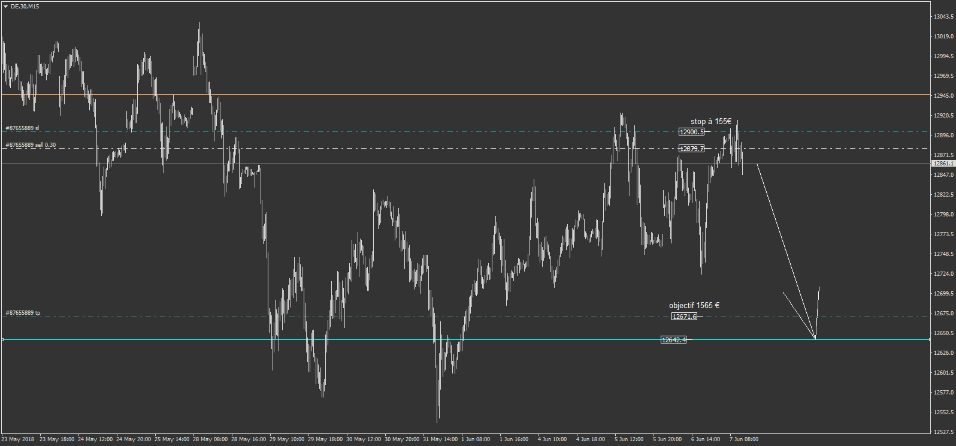This screenshot has height=446, width=956.
Task: Click the 'objectif 1565 €' annotation text
Action: 694,306
